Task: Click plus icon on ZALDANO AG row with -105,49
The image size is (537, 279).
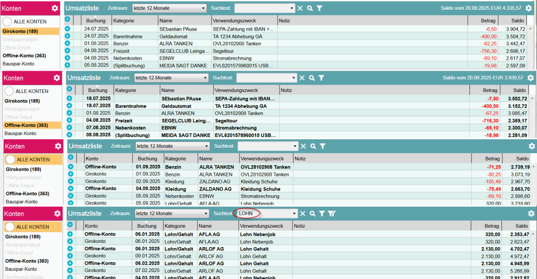Action: click(x=70, y=181)
